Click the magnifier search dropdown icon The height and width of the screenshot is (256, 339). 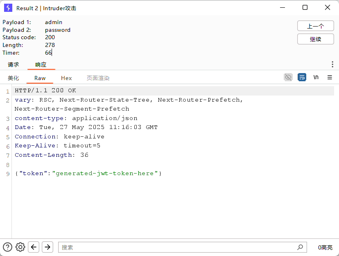coord(301,247)
